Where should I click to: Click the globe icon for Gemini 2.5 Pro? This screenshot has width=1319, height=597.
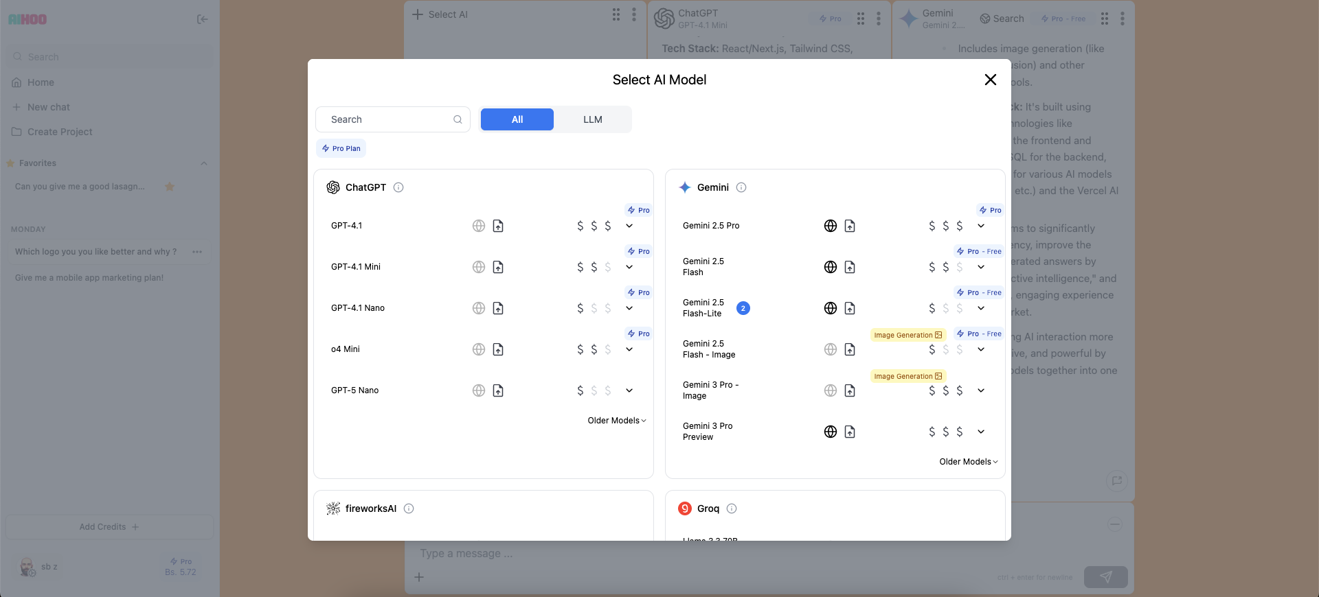tap(831, 226)
